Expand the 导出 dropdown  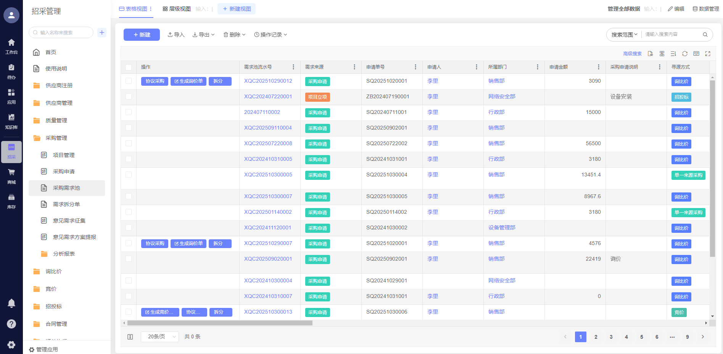coord(203,35)
